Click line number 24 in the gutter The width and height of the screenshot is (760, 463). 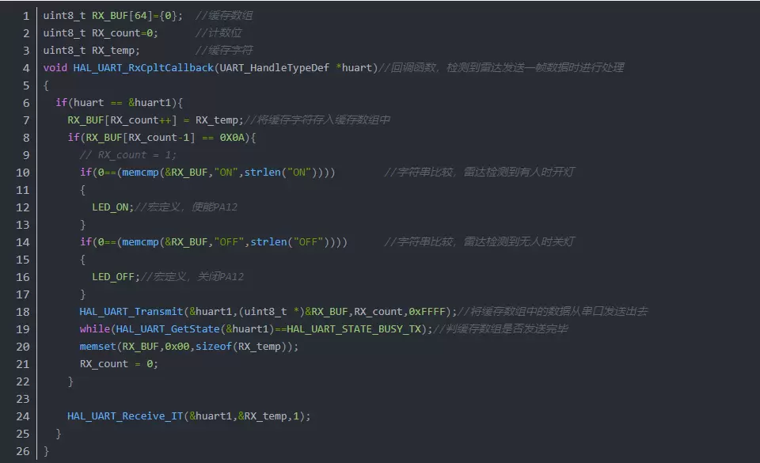[x=23, y=416]
